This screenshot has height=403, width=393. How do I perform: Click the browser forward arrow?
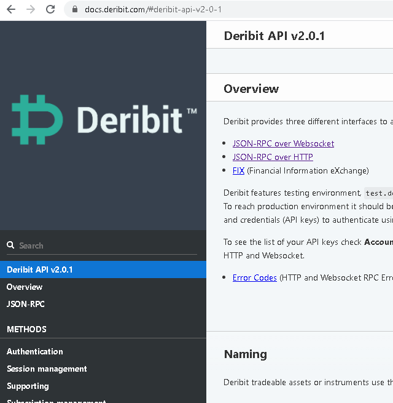31,9
